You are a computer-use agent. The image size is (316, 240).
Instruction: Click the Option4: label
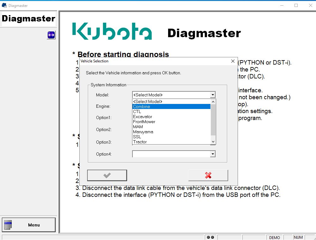104,154
